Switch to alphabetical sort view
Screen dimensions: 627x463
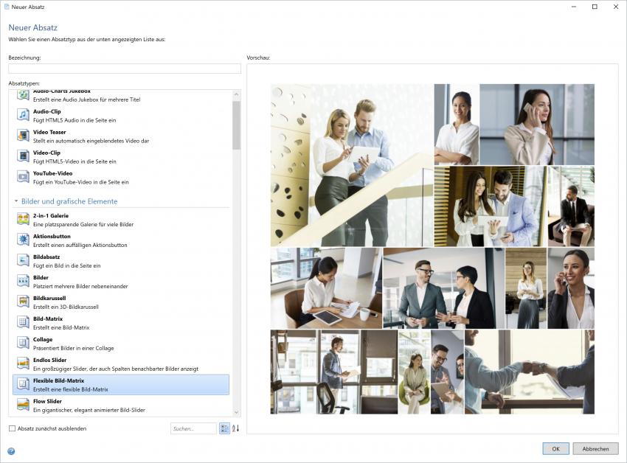click(x=236, y=428)
